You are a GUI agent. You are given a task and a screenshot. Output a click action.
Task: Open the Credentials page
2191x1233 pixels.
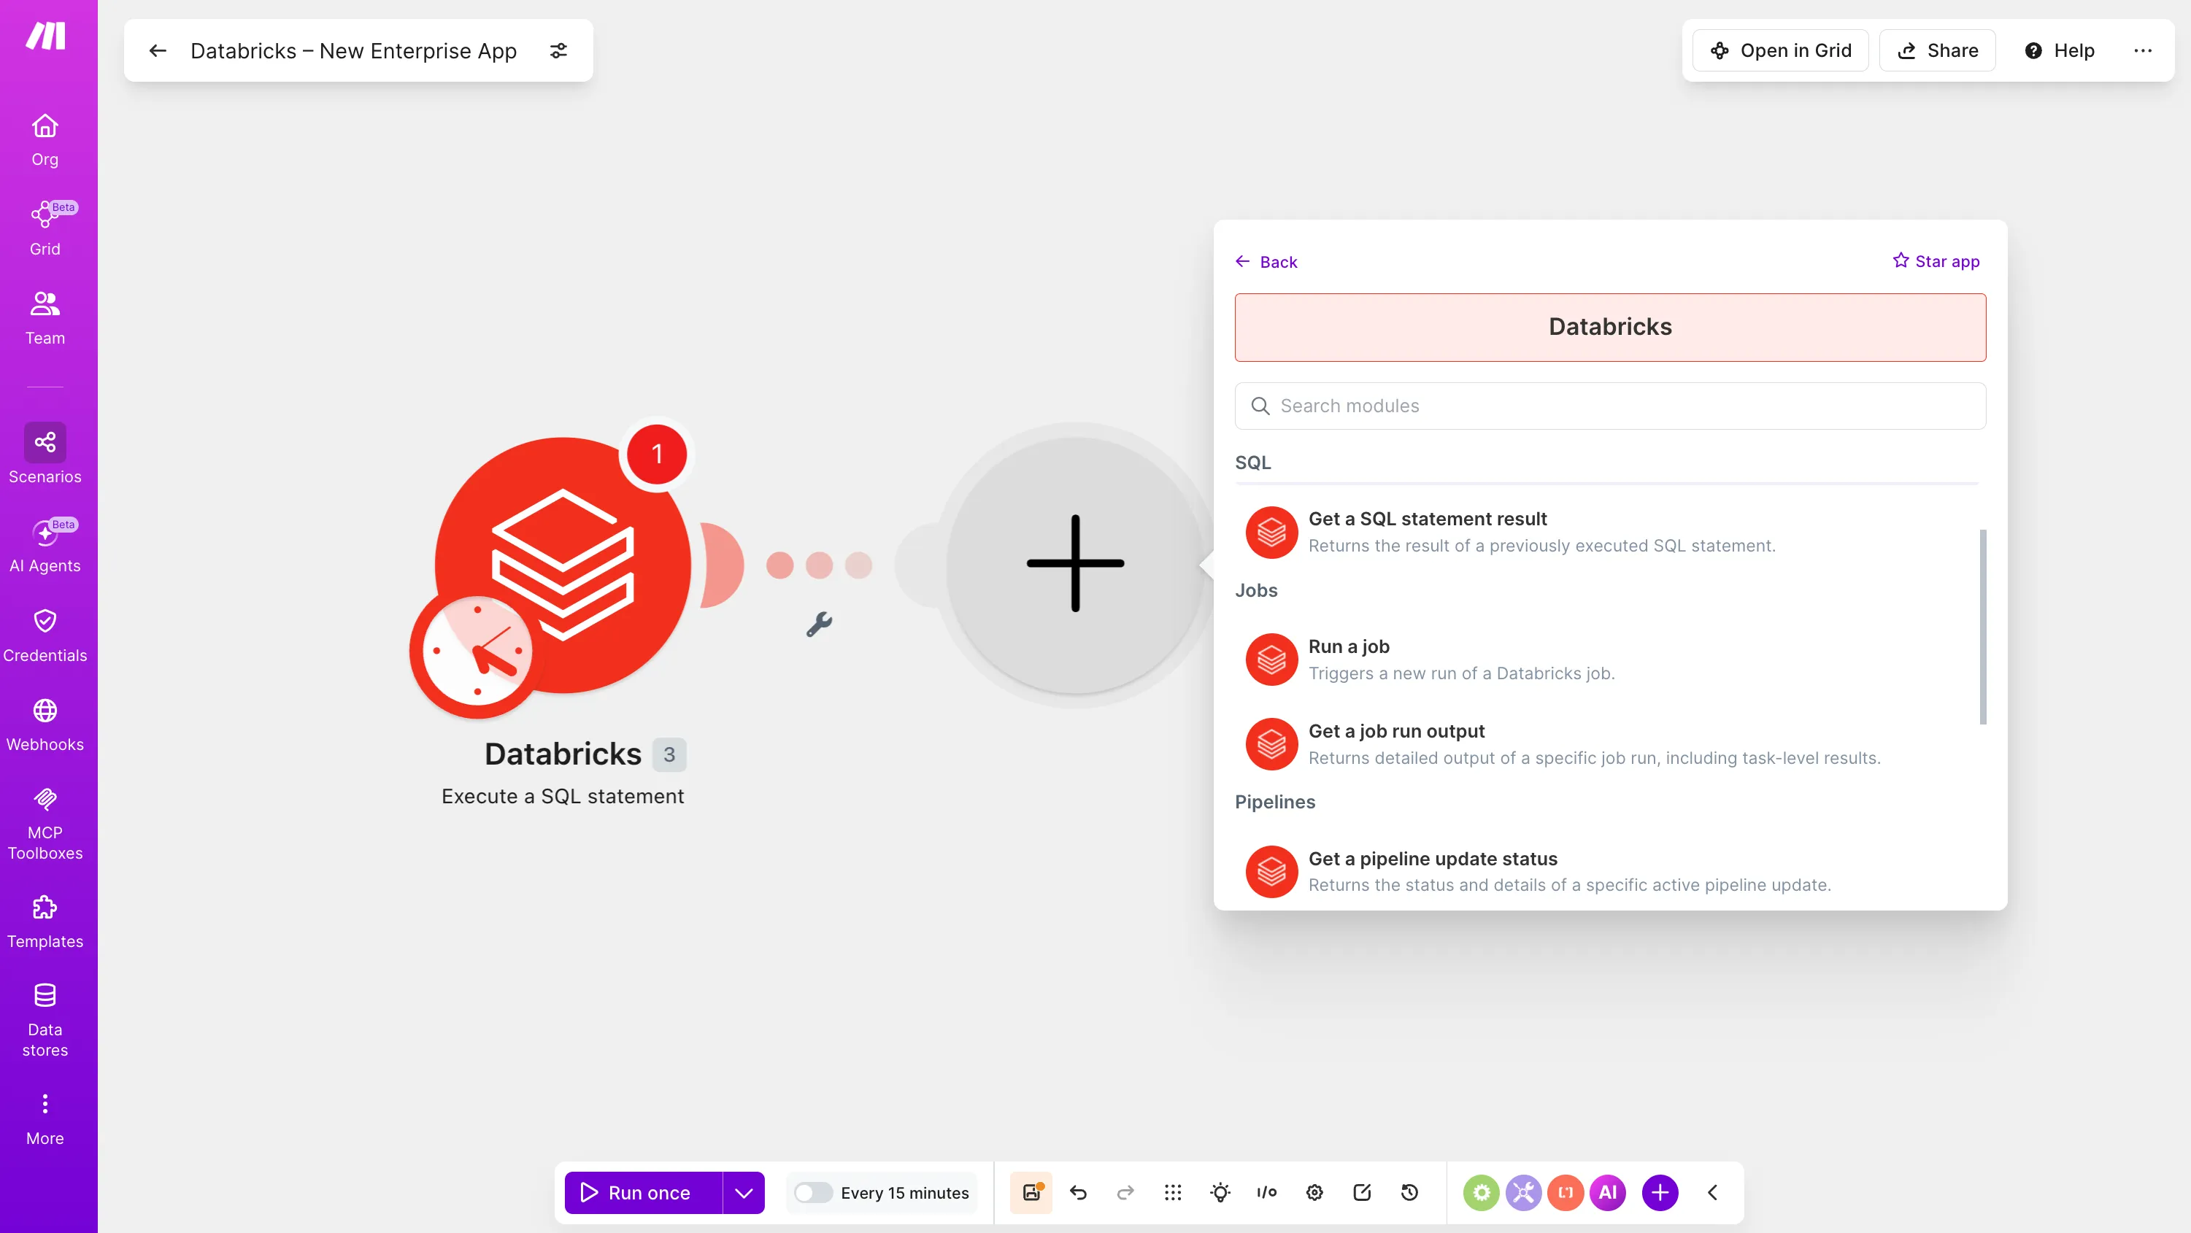[45, 635]
